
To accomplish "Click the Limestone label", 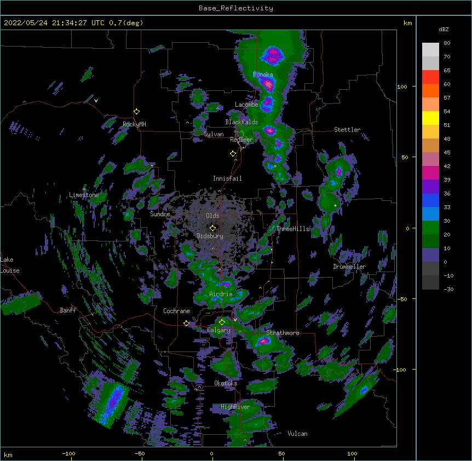I will tap(84, 195).
